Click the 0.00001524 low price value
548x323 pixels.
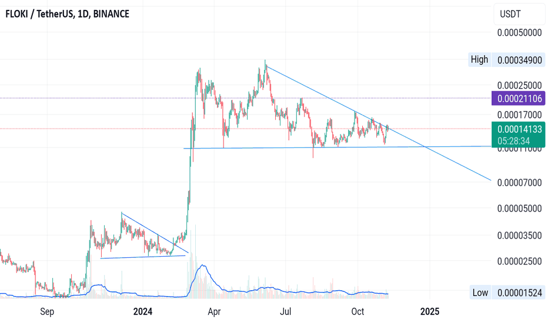pos(518,292)
